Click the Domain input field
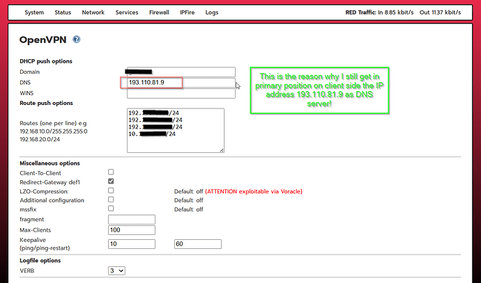The width and height of the screenshot is (481, 283). (x=181, y=72)
